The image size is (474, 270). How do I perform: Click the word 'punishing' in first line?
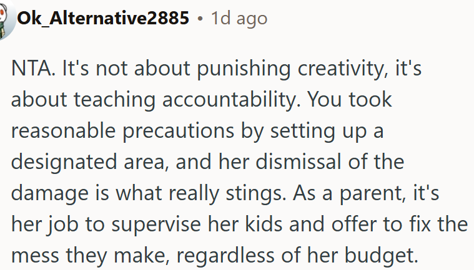(x=244, y=70)
